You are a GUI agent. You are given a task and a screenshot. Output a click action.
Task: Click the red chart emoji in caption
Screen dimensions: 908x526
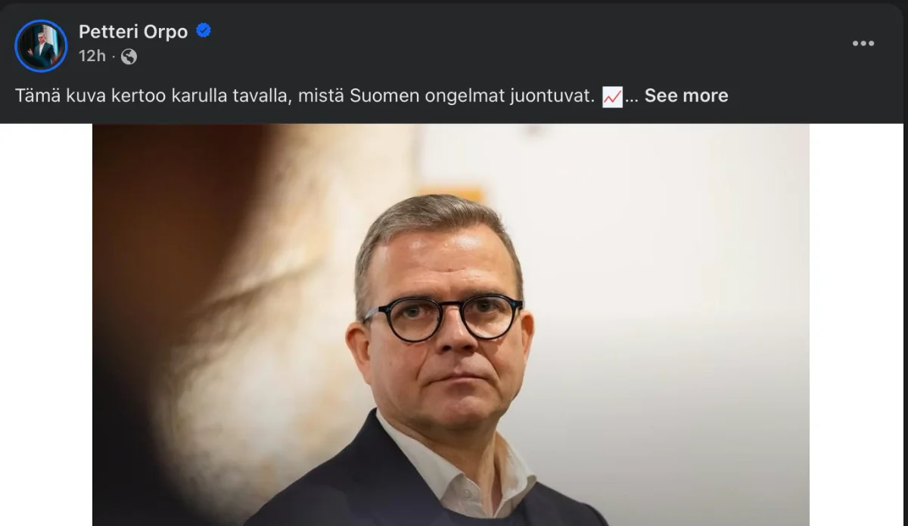612,97
